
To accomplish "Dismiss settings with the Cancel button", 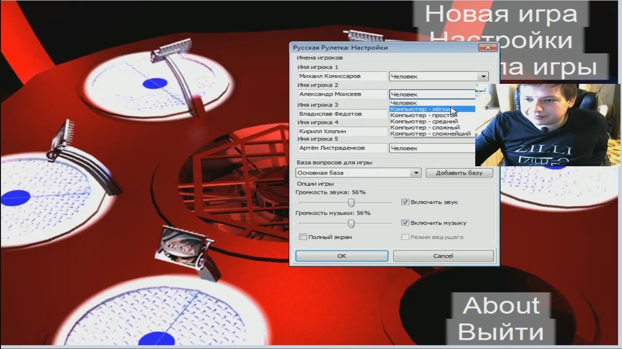I will pos(443,256).
